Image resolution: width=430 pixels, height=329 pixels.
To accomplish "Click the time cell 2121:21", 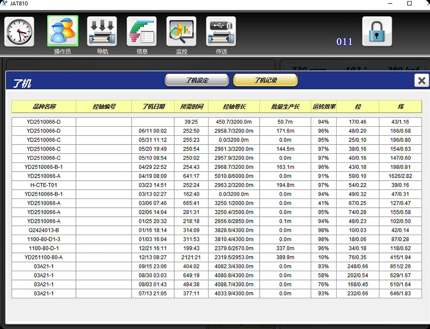I will point(191,257).
